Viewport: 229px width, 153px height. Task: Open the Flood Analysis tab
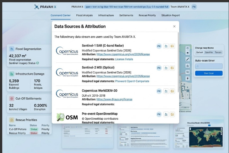[84, 15]
